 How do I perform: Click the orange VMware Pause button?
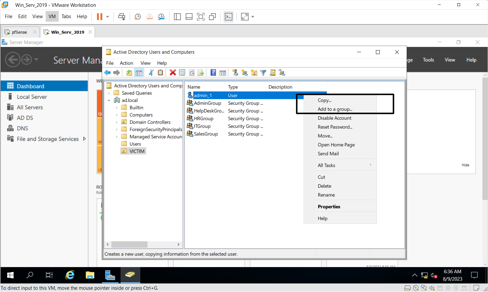[99, 17]
